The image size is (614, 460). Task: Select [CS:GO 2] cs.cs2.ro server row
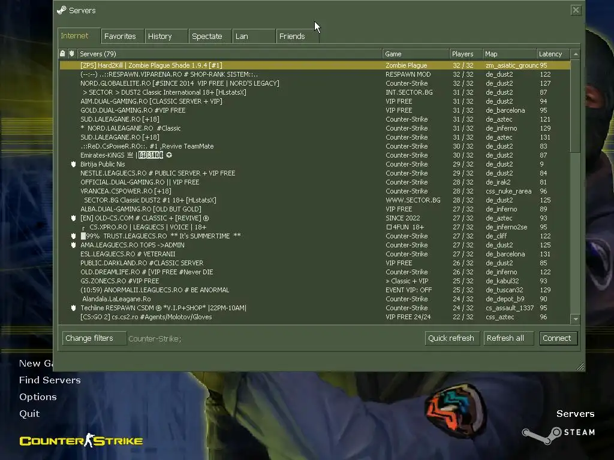pyautogui.click(x=315, y=317)
